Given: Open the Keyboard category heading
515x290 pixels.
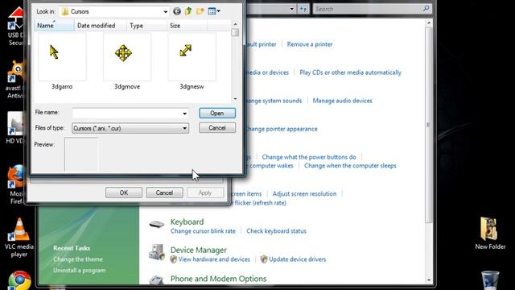Looking at the screenshot, I should point(187,222).
